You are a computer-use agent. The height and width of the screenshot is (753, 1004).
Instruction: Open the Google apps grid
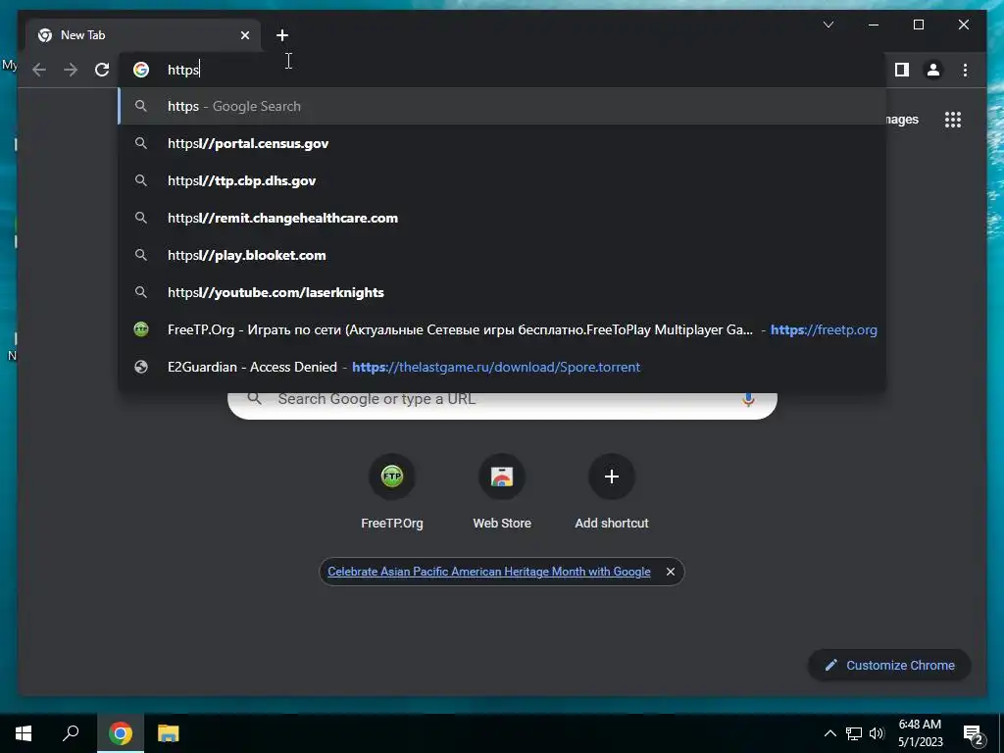tap(953, 120)
